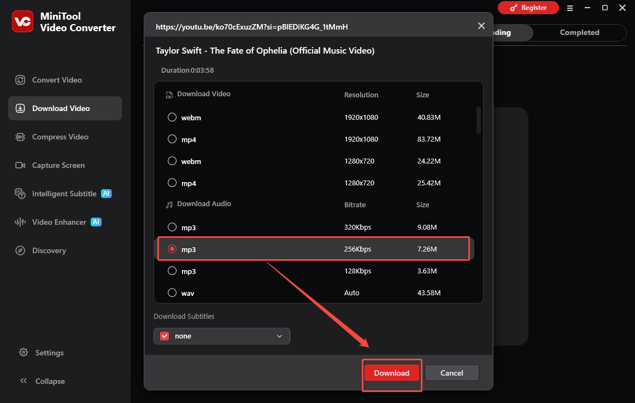The image size is (635, 403).
Task: Open the Convert Video section
Action: point(65,80)
